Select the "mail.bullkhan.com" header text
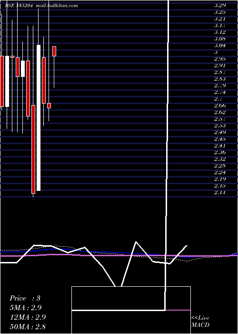 tap(57, 6)
